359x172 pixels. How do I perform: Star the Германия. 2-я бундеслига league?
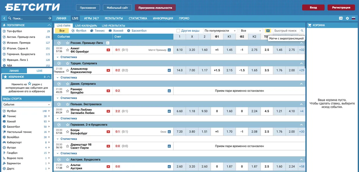[68, 124]
